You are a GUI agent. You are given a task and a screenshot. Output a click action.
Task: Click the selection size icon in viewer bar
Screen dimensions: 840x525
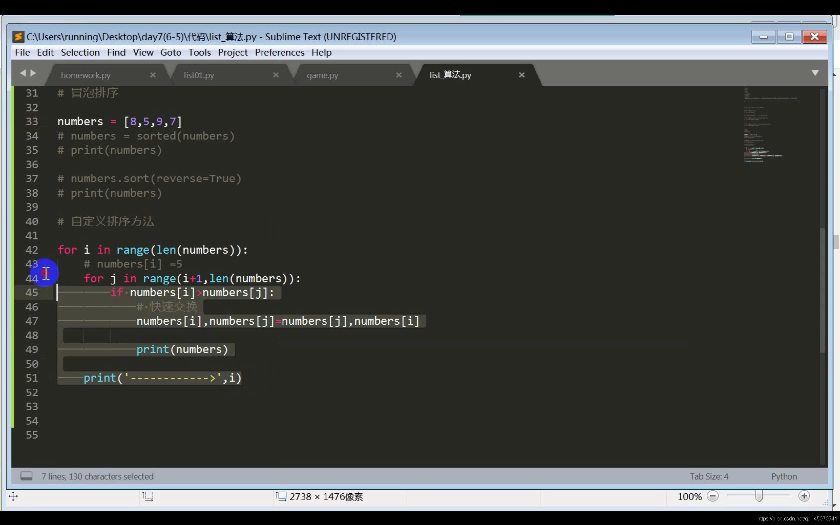point(148,496)
